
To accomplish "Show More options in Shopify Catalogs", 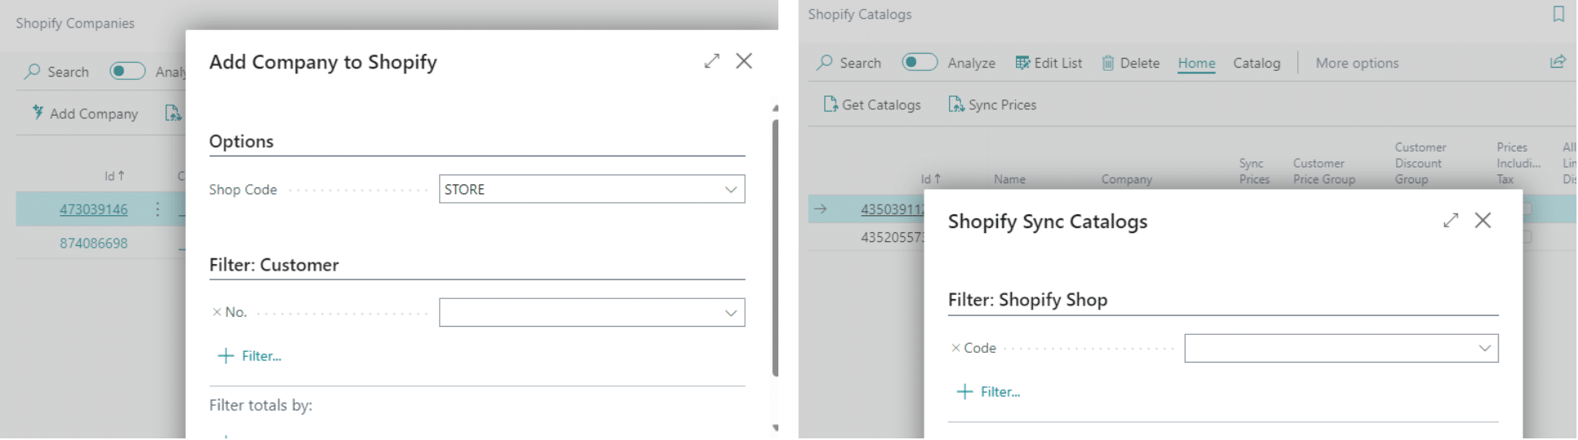I will [x=1357, y=63].
